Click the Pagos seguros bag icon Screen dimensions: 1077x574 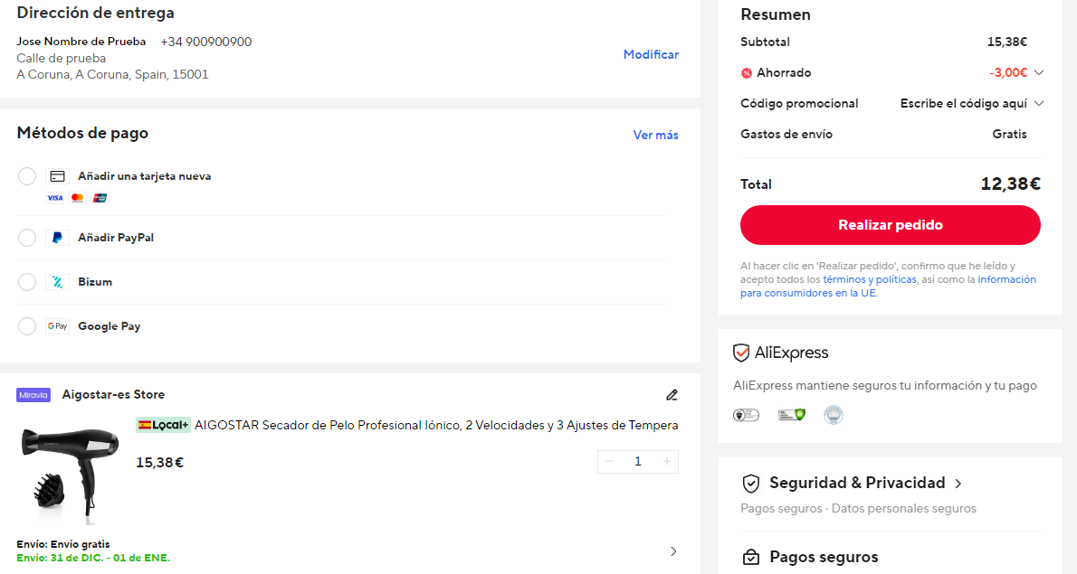tap(751, 557)
